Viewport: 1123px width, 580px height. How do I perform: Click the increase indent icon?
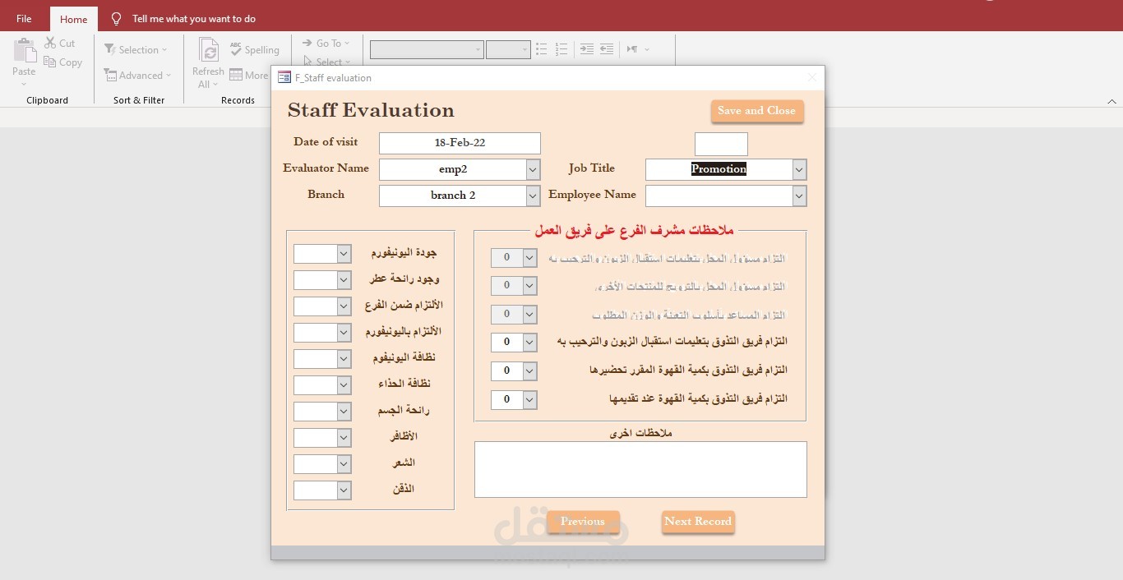586,49
